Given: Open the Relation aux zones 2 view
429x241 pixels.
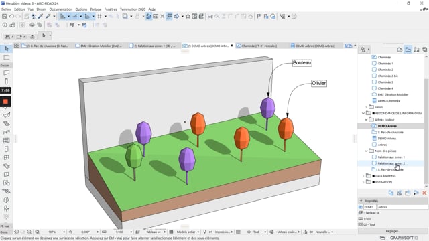Looking at the screenshot, I should tap(391, 163).
